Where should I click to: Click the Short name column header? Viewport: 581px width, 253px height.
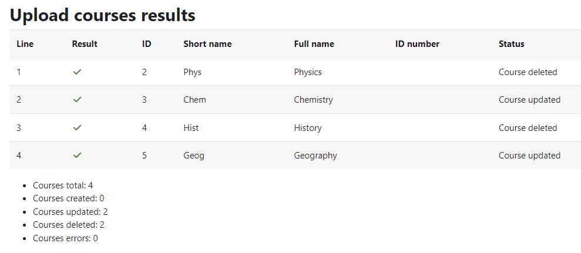207,44
